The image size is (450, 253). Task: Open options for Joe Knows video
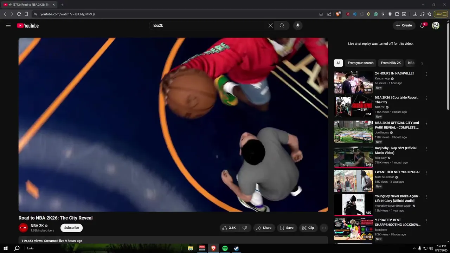pos(426,123)
